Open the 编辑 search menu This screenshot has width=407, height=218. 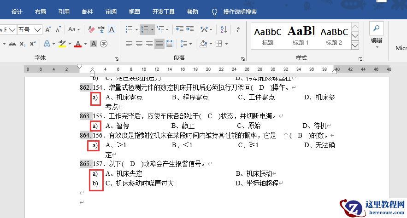(377, 35)
